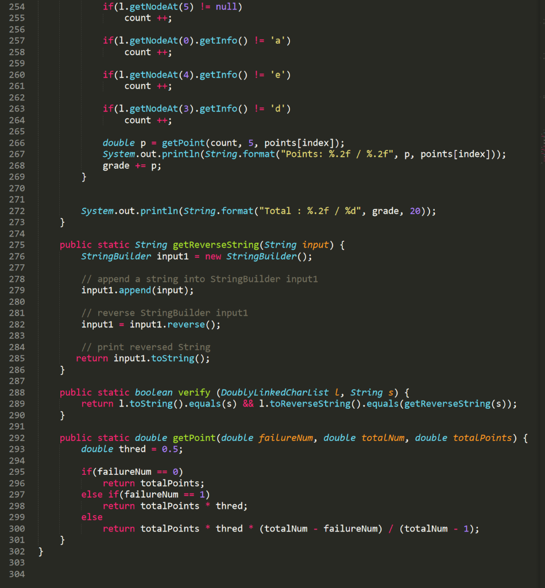Click line number 270 in the gutter
The height and width of the screenshot is (588, 545).
[x=17, y=188]
